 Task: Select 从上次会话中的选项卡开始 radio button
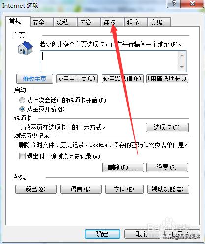tap(22, 100)
